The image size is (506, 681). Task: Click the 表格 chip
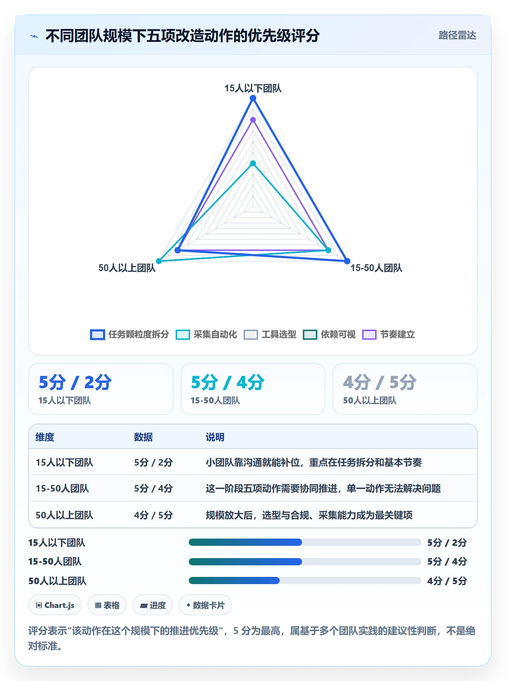pyautogui.click(x=107, y=605)
